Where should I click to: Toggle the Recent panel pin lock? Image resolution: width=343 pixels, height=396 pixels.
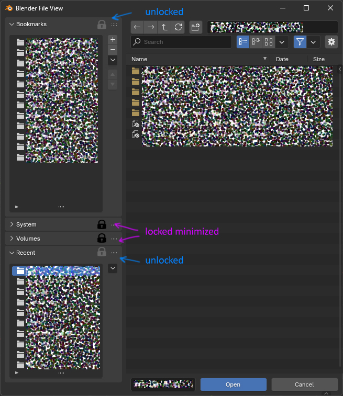102,252
